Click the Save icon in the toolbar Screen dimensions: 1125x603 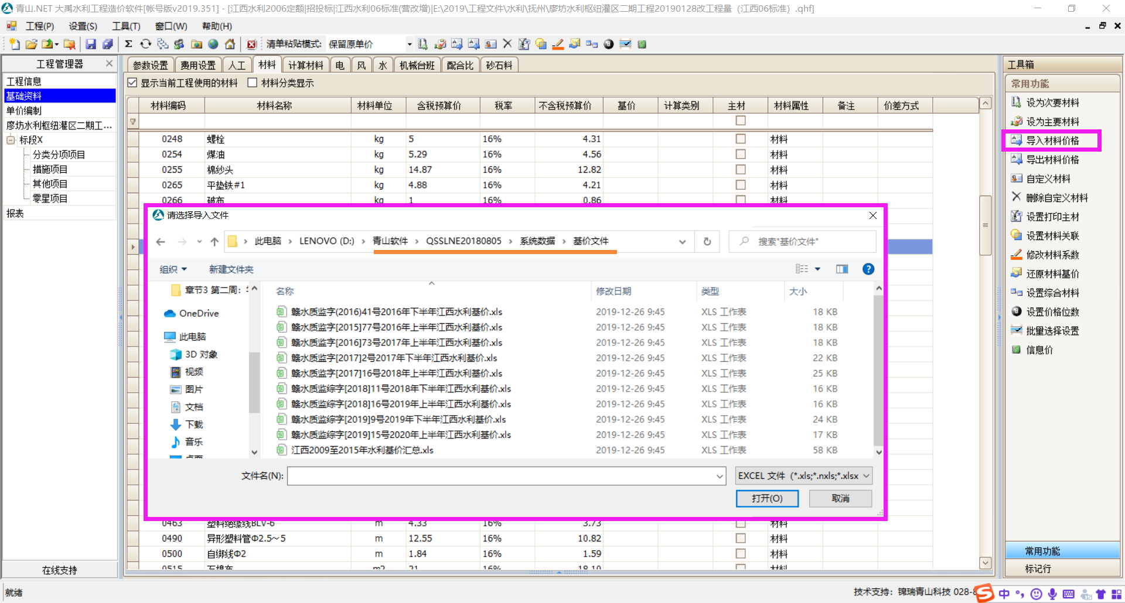tap(91, 44)
